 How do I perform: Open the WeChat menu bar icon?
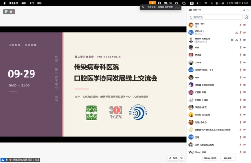[x=166, y=3]
